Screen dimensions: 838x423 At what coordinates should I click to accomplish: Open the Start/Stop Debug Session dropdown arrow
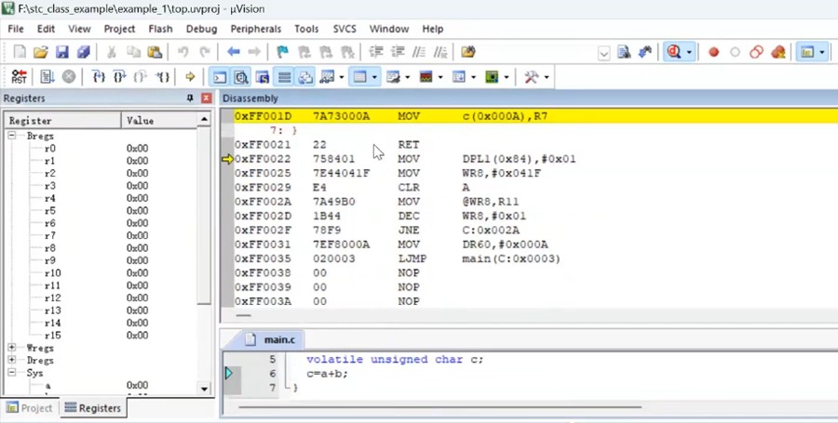pos(689,53)
